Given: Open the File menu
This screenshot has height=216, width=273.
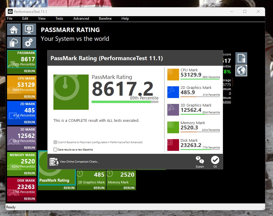Looking at the screenshot, I should [x=10, y=18].
